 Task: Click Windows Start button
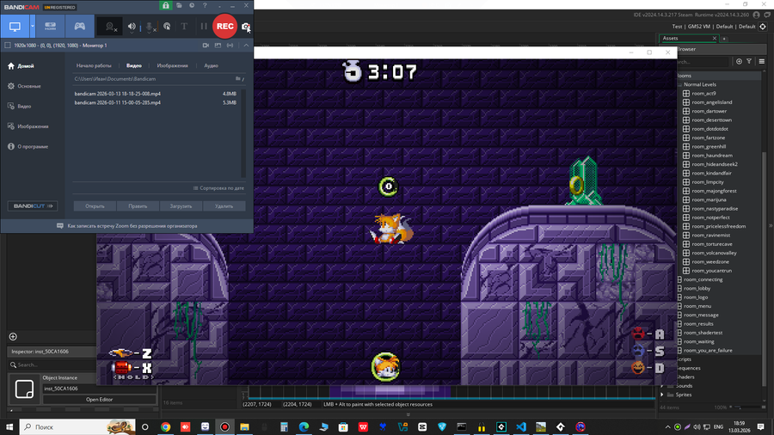9,427
